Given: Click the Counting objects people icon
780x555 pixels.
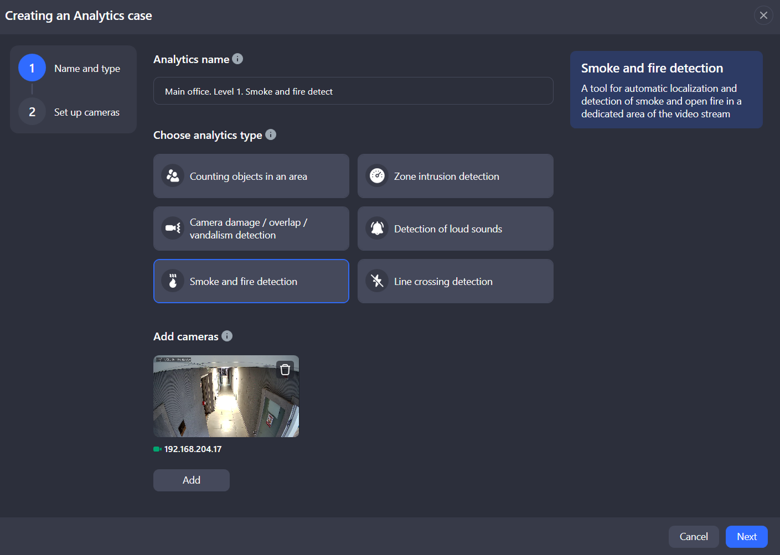Looking at the screenshot, I should 173,176.
